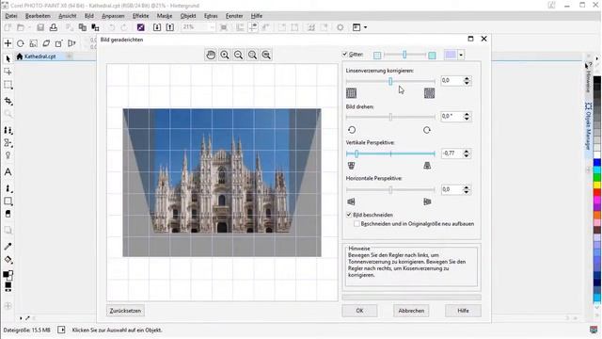Maximize the Bild geraderichten dialog
The width and height of the screenshot is (602, 339).
(x=470, y=39)
